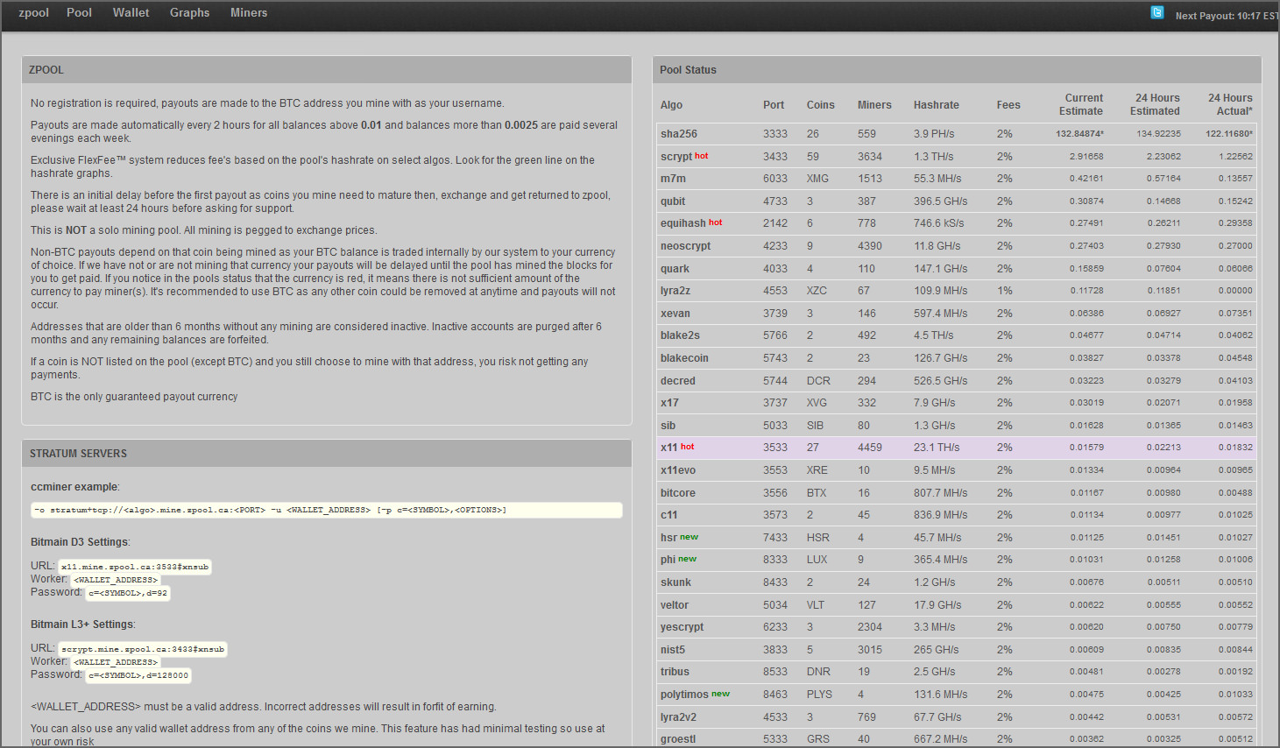Select the c11 algorithm name
Screen dimensions: 1280x748
tap(668, 515)
